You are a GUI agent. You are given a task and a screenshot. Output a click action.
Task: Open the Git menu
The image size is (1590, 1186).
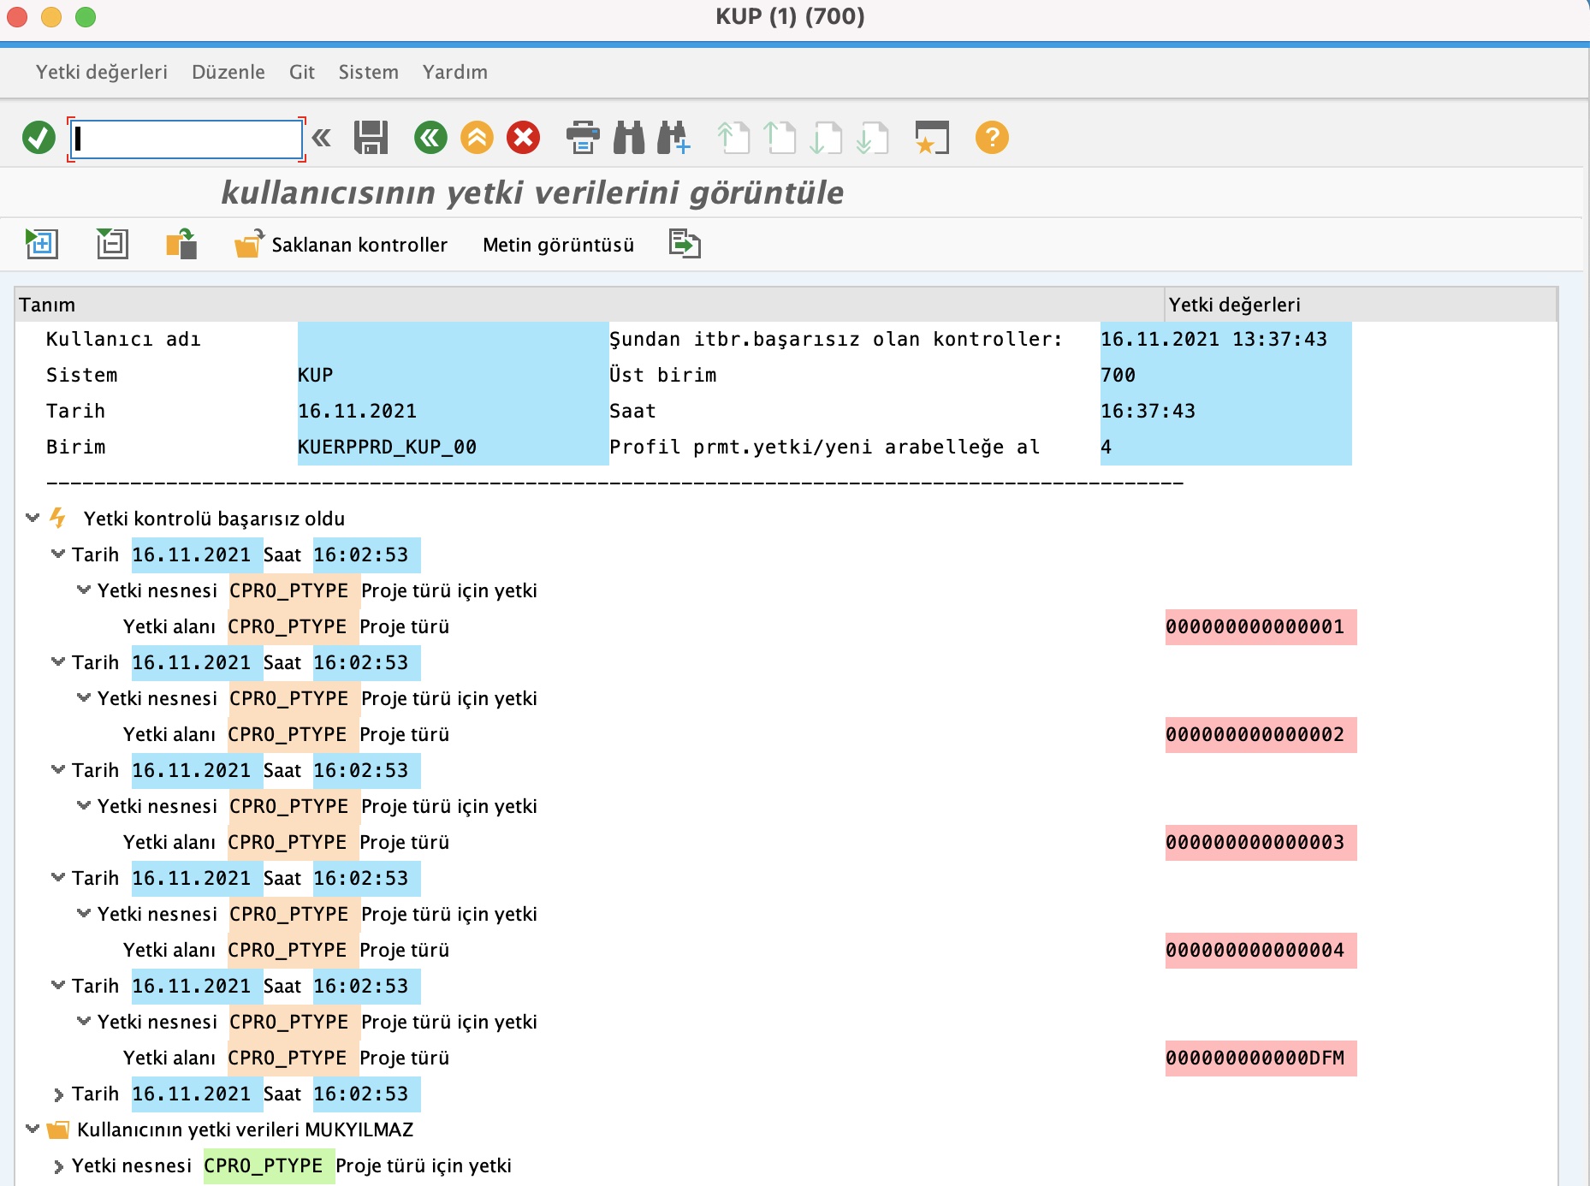[x=301, y=72]
